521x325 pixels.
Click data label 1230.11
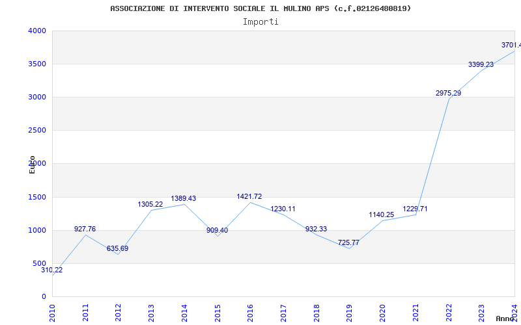point(283,209)
